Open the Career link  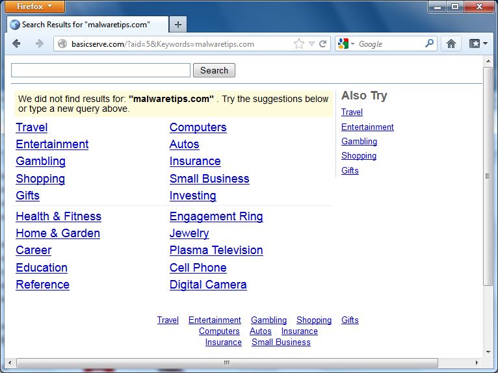coord(34,250)
